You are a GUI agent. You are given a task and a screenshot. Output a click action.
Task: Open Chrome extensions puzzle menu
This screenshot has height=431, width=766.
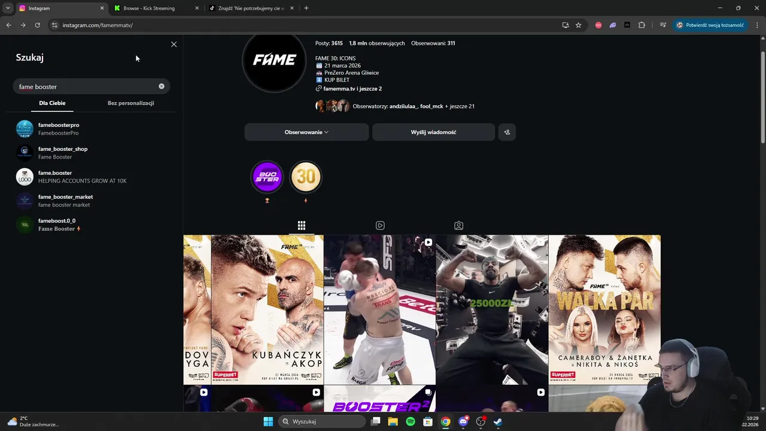pyautogui.click(x=642, y=25)
